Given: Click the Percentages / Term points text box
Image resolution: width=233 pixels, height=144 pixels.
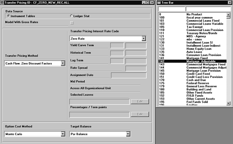Looking at the screenshot, I should 99,115.
